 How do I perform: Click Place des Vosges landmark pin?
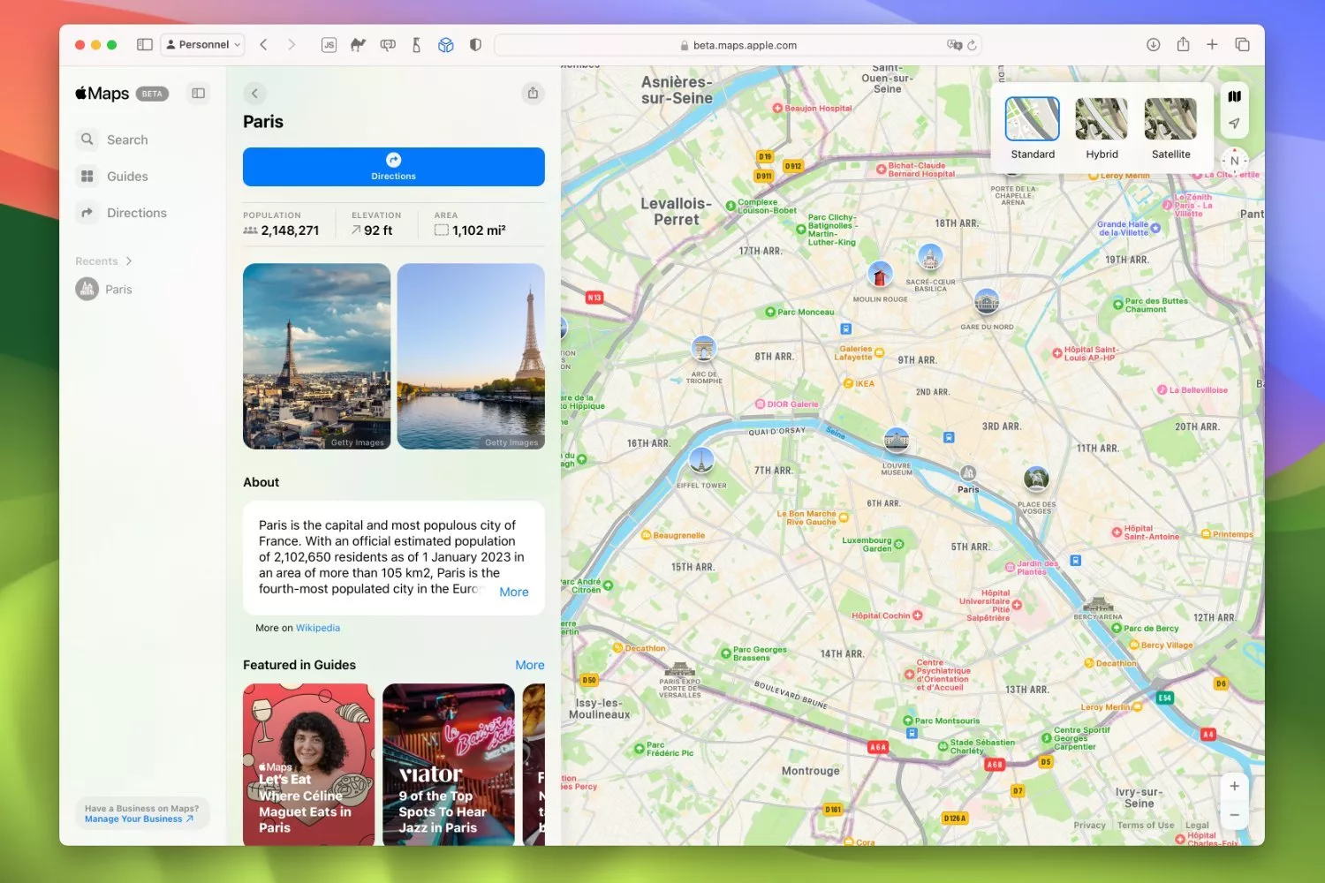click(x=1036, y=479)
